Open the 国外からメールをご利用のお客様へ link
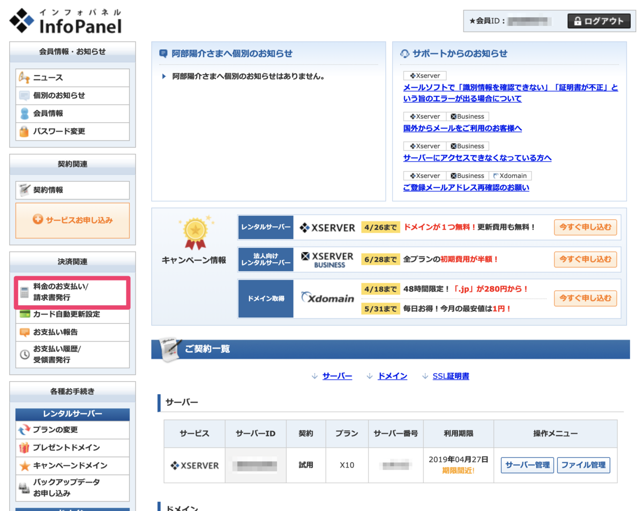643x511 pixels. [x=462, y=128]
